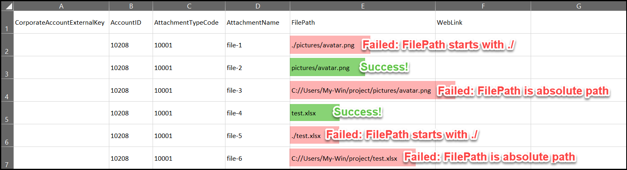
Task: Select the file-4 AttachmentName cell
Action: (x=257, y=113)
